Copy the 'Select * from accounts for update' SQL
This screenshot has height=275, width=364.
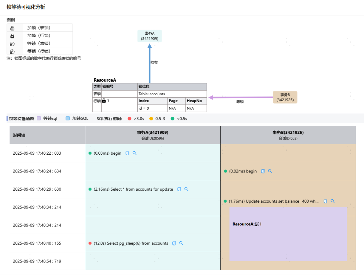pos(179,189)
